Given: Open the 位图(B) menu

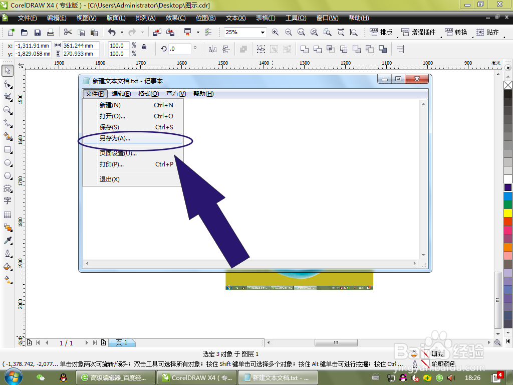Looking at the screenshot, I should click(x=205, y=18).
